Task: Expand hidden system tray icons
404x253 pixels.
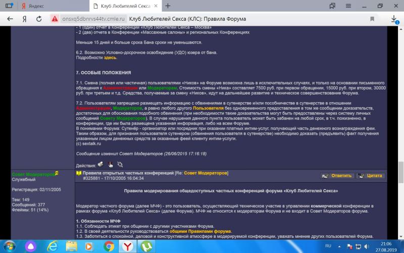Action: coord(339,246)
